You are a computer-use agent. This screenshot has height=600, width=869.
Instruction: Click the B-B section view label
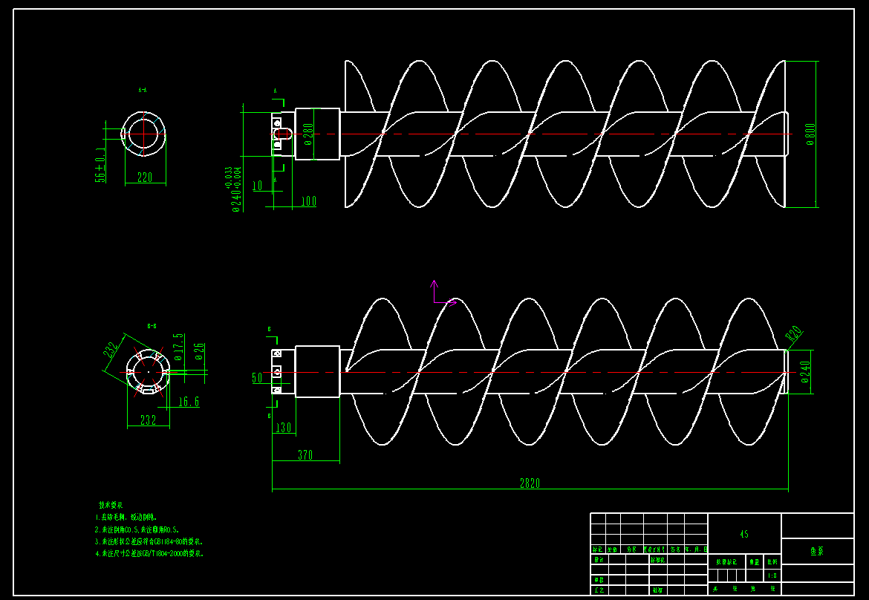152,326
